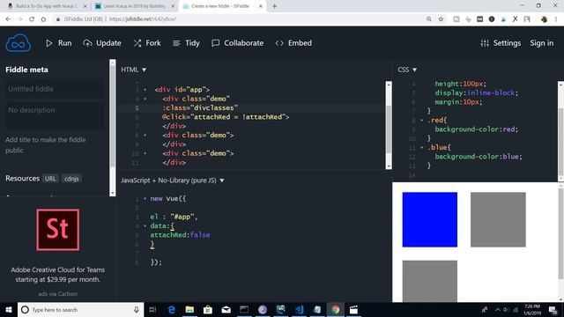
Task: Open the Windows Start menu
Action: coord(9,309)
